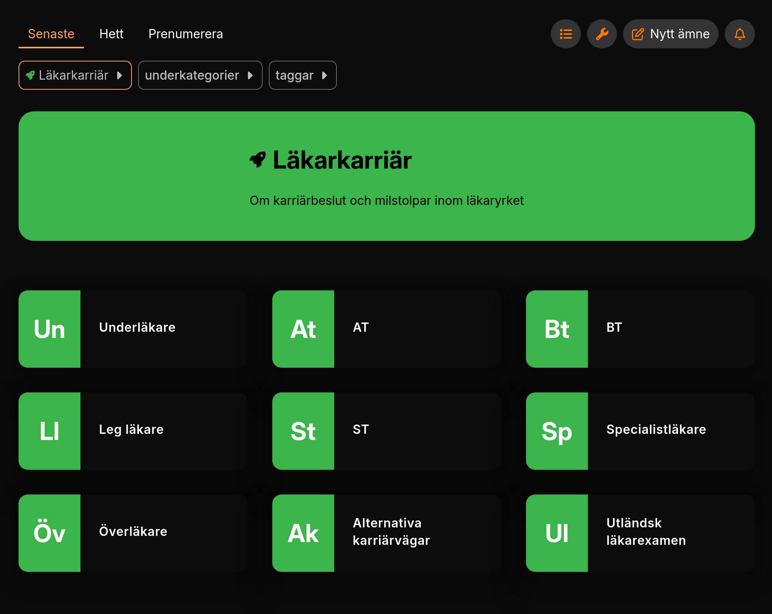The width and height of the screenshot is (772, 614).
Task: Click the wrench admin settings icon
Action: click(x=602, y=34)
